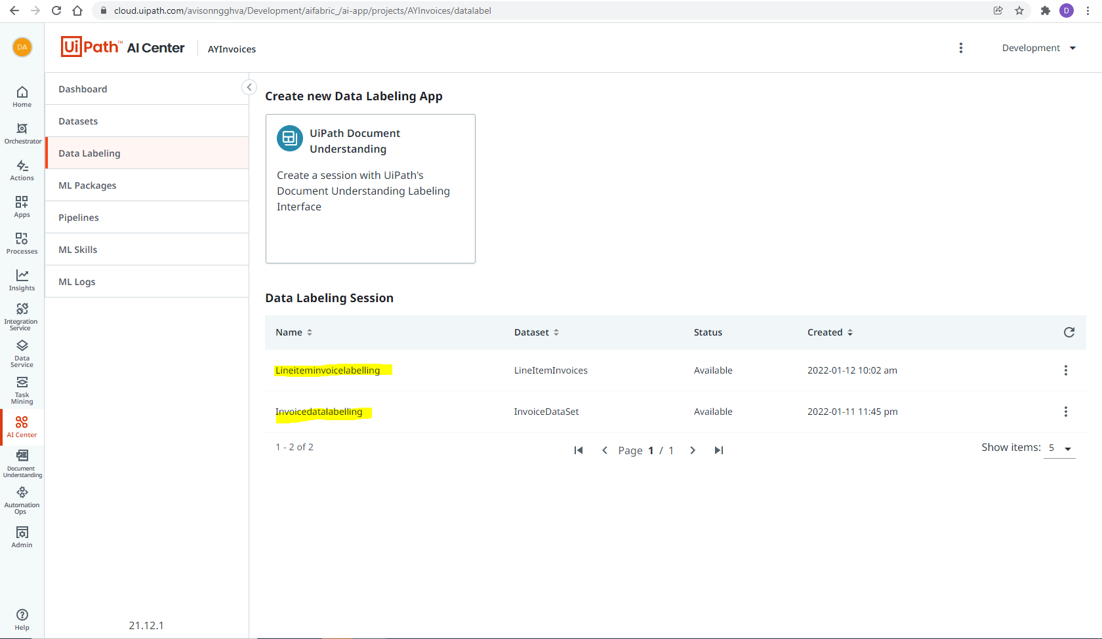Open the ML Logs menu item

pos(147,282)
